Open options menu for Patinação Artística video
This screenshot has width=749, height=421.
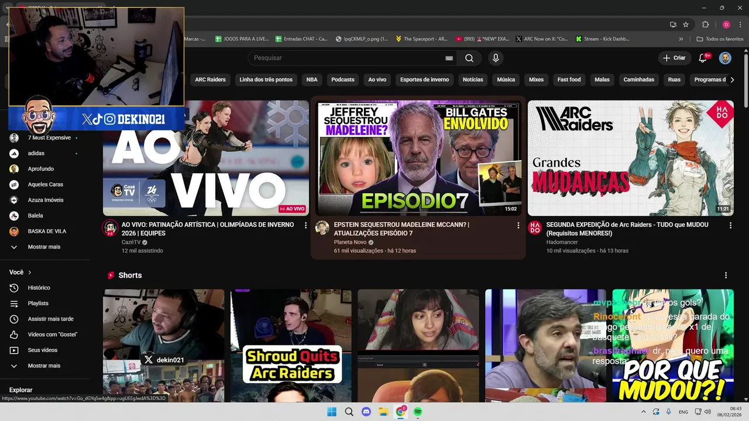pos(305,225)
